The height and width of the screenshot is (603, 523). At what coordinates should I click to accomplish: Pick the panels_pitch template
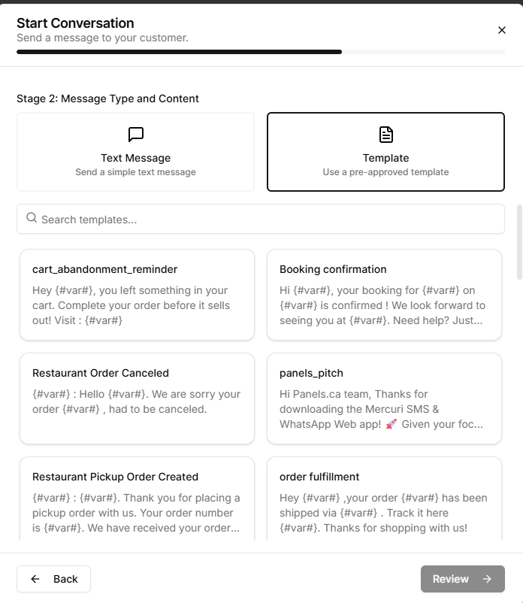[x=384, y=398]
